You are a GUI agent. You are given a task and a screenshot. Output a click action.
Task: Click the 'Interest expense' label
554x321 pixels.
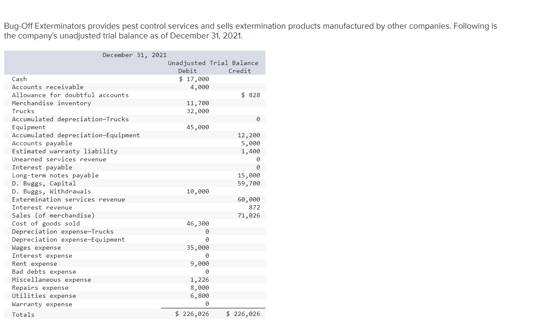click(42, 256)
